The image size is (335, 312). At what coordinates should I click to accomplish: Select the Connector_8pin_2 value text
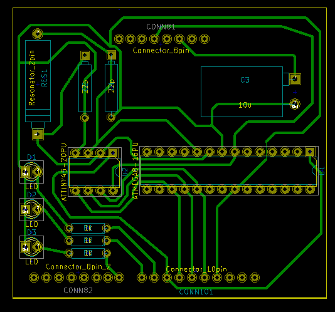[78, 267]
